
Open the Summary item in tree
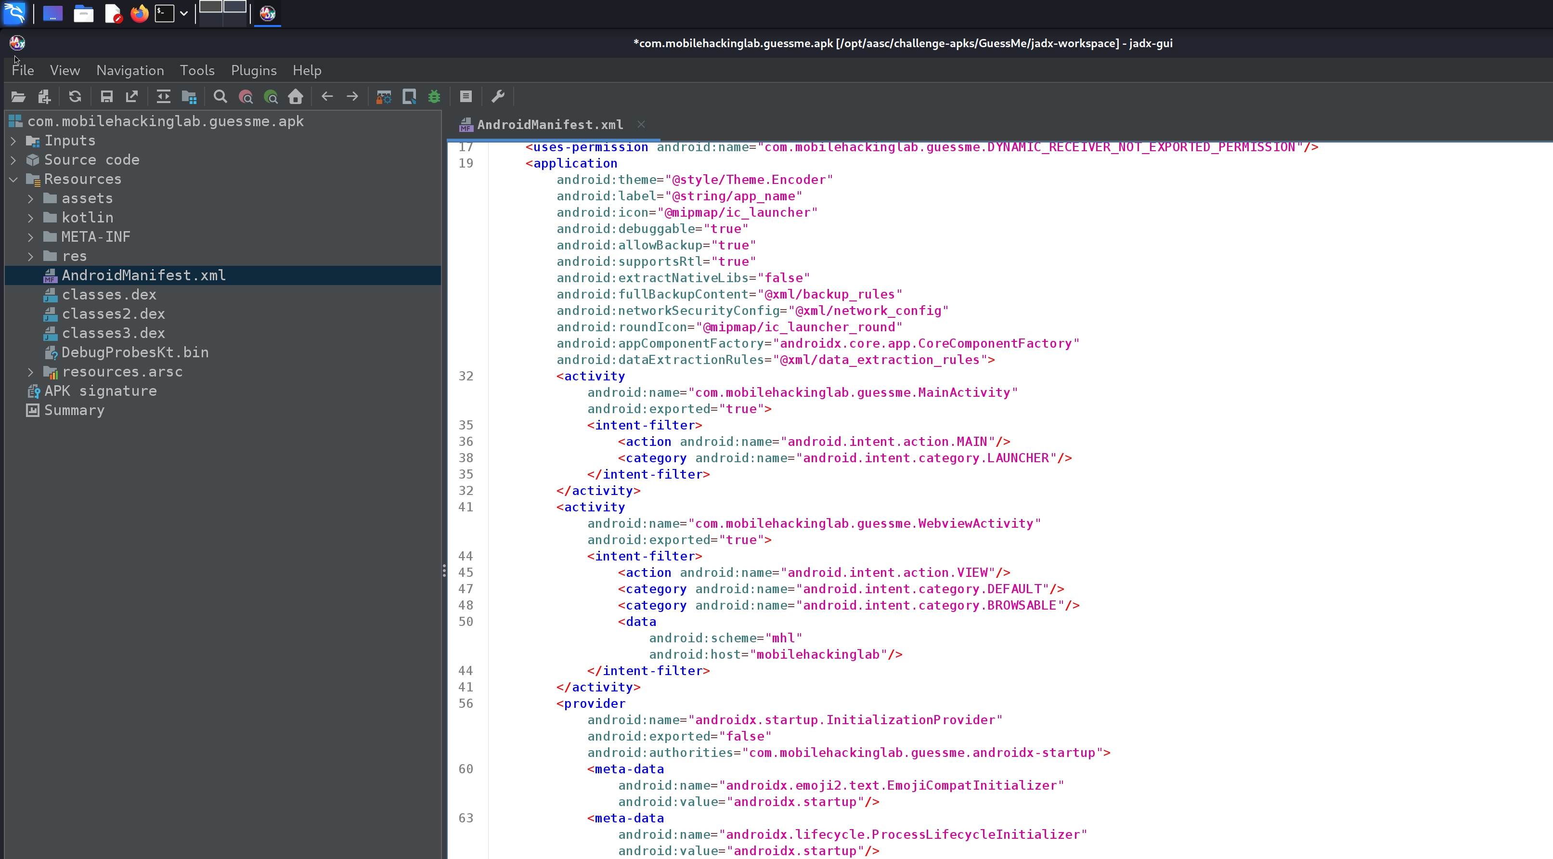click(74, 411)
